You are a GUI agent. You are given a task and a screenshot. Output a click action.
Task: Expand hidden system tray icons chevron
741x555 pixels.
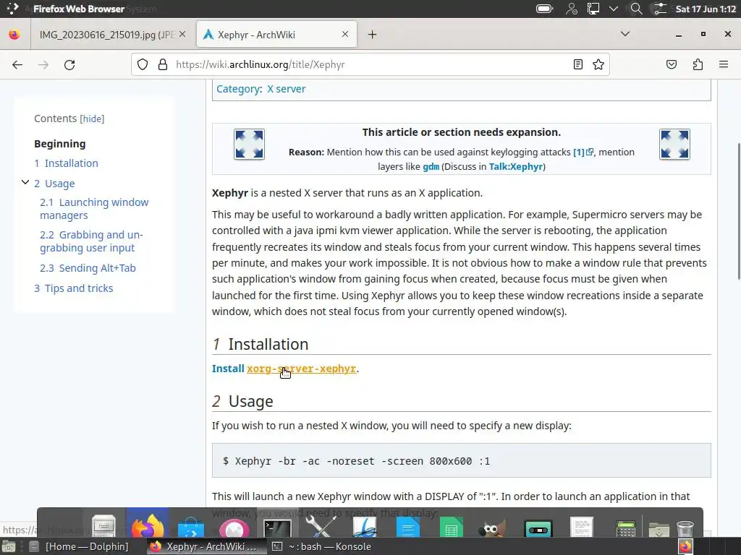click(x=614, y=9)
